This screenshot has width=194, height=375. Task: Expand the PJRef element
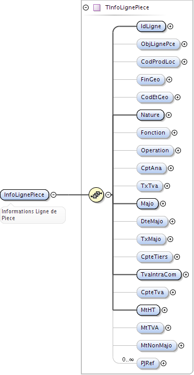click(x=163, y=364)
